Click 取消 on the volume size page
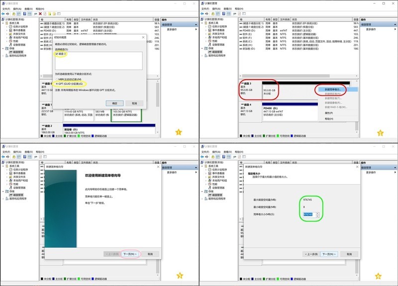The width and height of the screenshot is (398, 286). (349, 254)
